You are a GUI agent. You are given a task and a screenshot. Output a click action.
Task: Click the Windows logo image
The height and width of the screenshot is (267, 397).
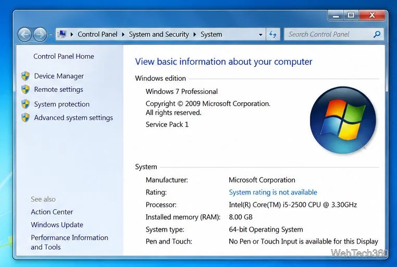pos(343,120)
